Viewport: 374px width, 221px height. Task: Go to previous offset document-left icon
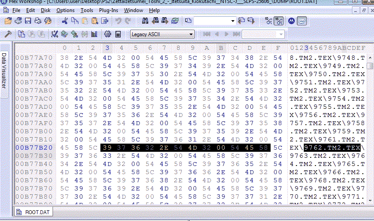pos(241,21)
